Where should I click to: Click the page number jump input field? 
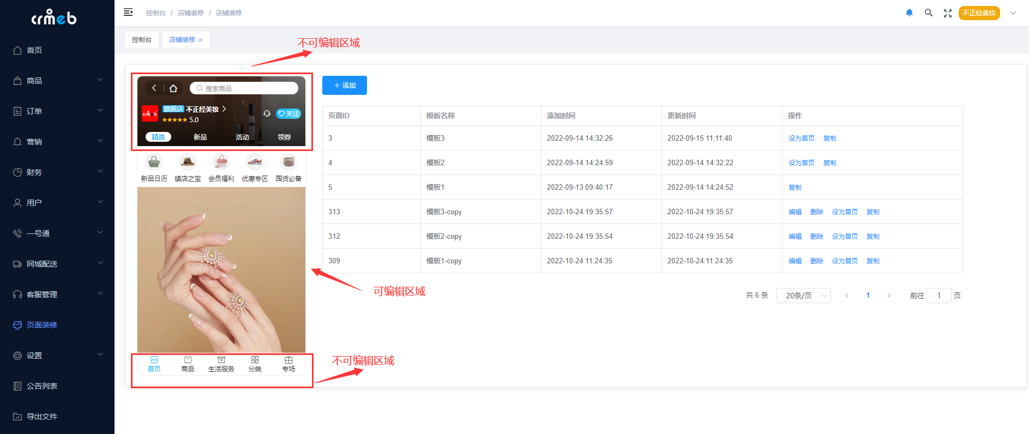point(938,296)
